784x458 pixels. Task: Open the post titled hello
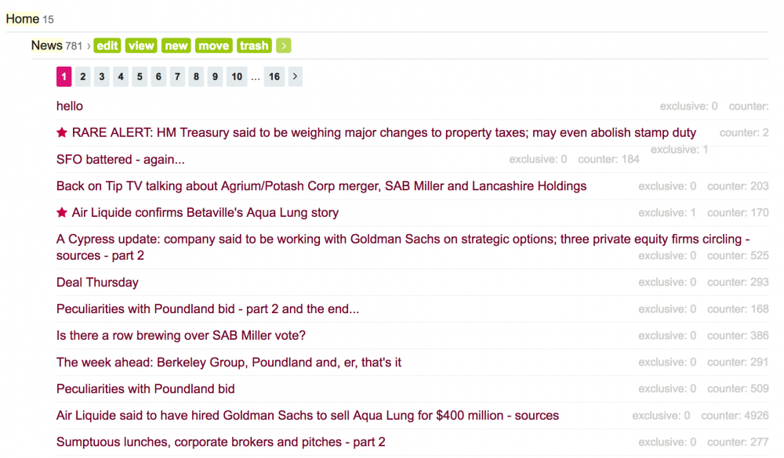click(x=69, y=106)
